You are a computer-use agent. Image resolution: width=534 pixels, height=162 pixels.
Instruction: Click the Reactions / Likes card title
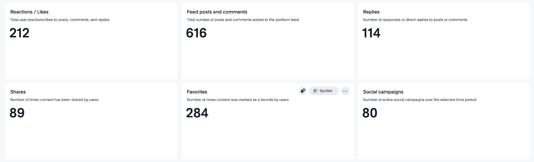[29, 12]
